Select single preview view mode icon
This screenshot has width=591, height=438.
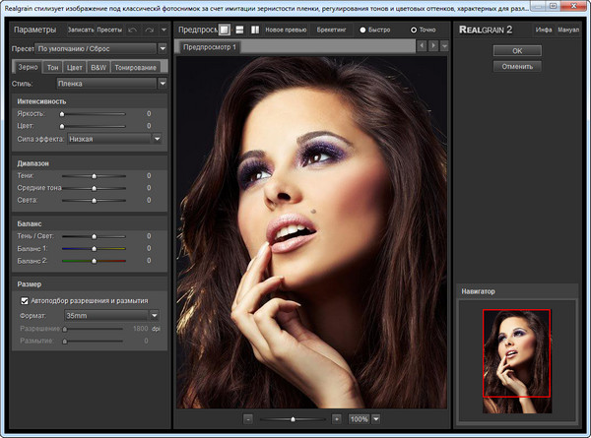point(225,30)
